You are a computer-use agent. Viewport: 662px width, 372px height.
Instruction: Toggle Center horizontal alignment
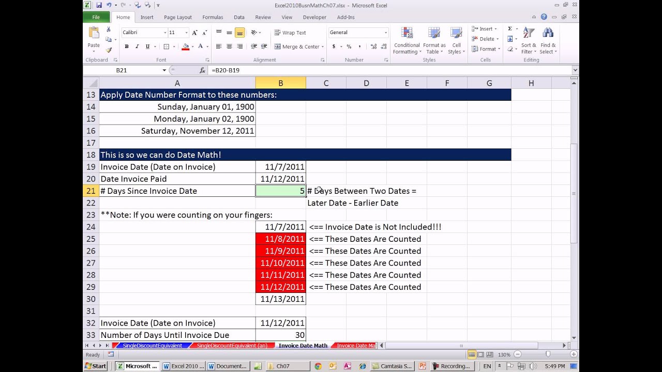point(229,47)
